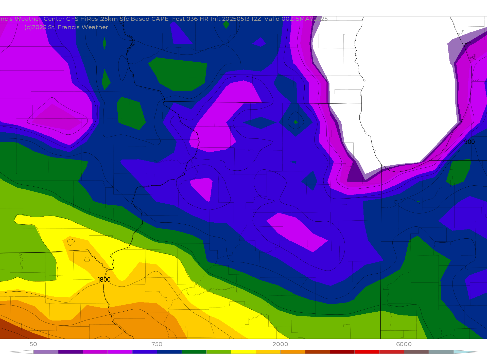Click the map title text mentioning Sfc Based CAPE
487x355 pixels.
coord(164,19)
